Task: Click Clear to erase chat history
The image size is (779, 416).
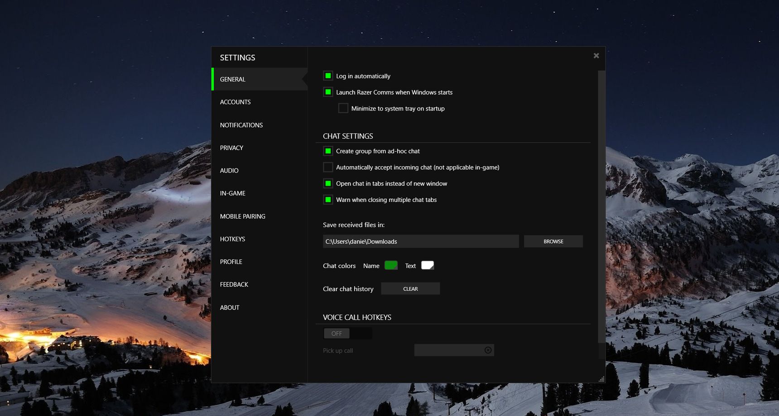Action: point(410,289)
